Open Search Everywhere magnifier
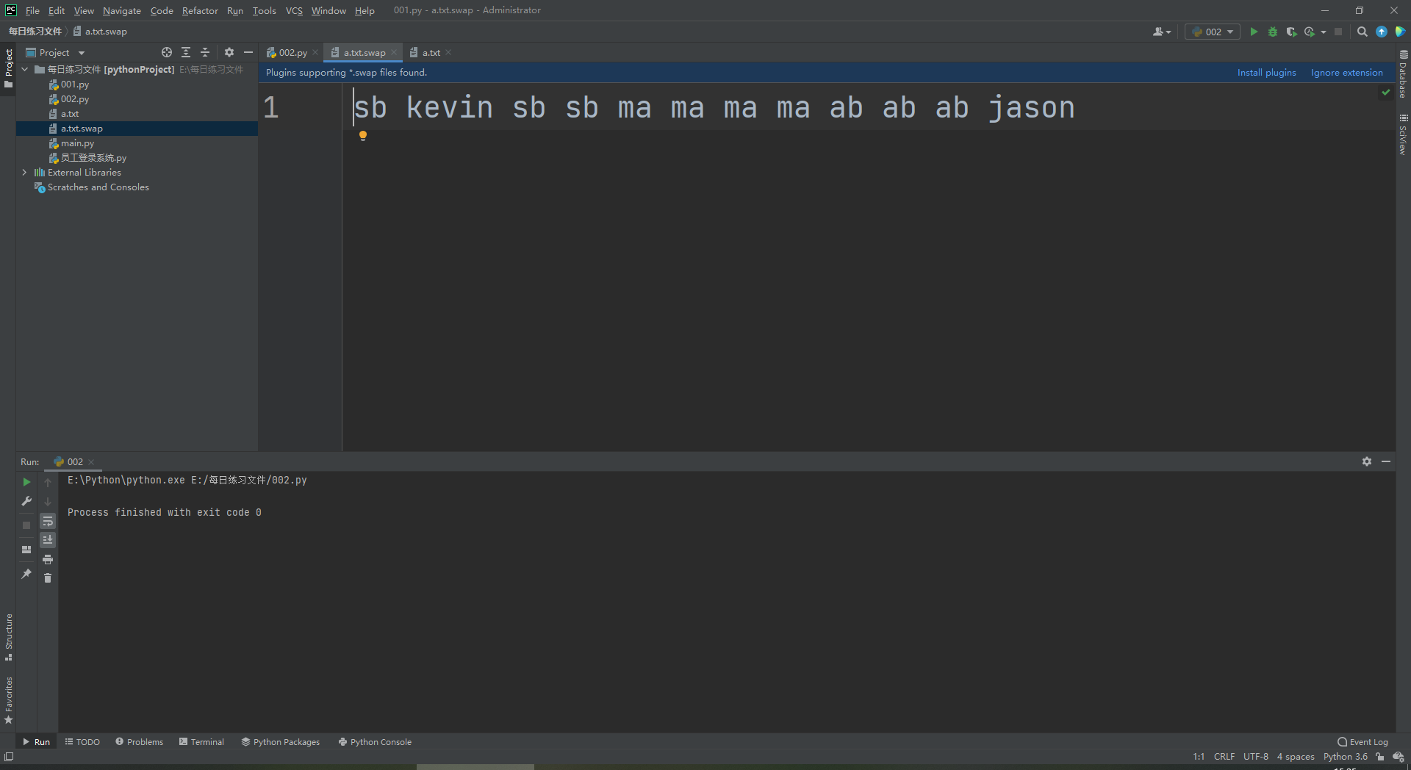Screen dimensions: 1411x770 click(x=1362, y=32)
